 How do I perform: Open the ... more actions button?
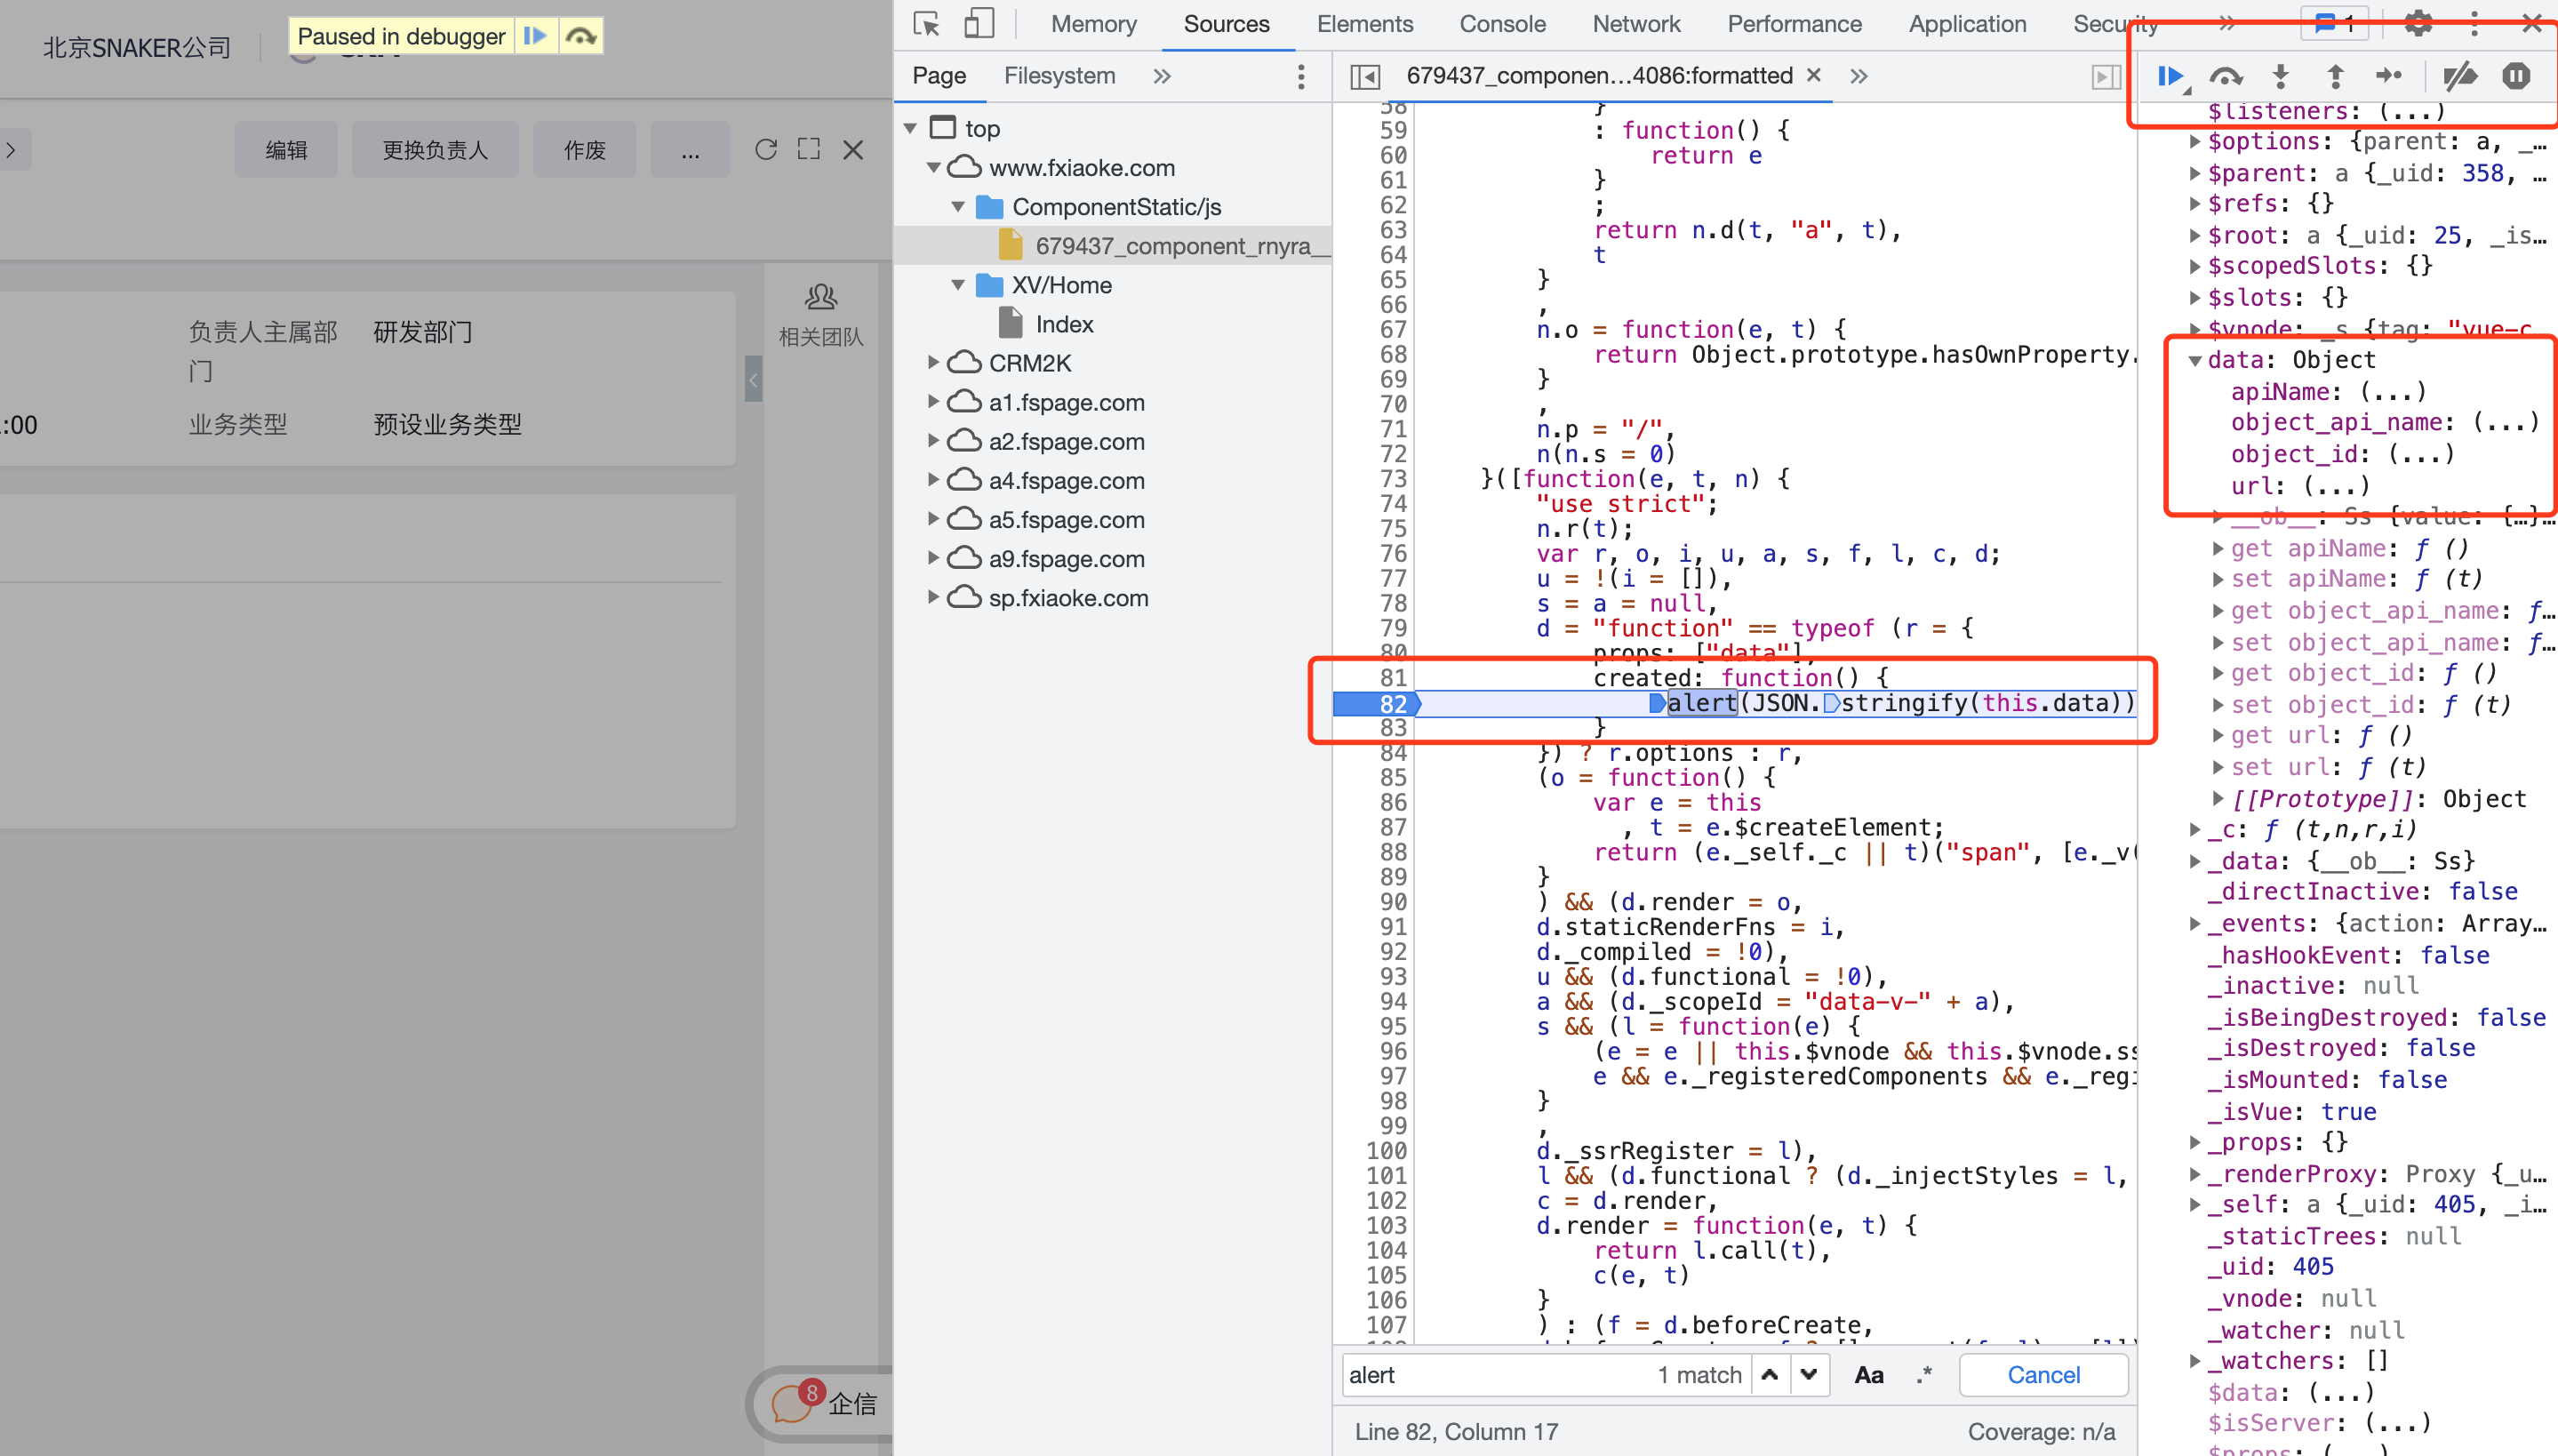click(690, 150)
